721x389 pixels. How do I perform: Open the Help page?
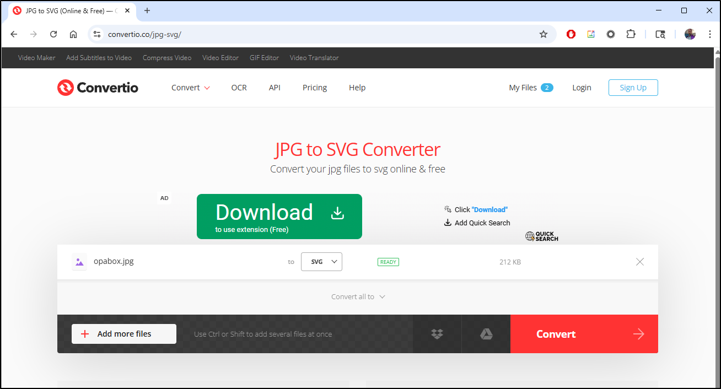click(357, 88)
